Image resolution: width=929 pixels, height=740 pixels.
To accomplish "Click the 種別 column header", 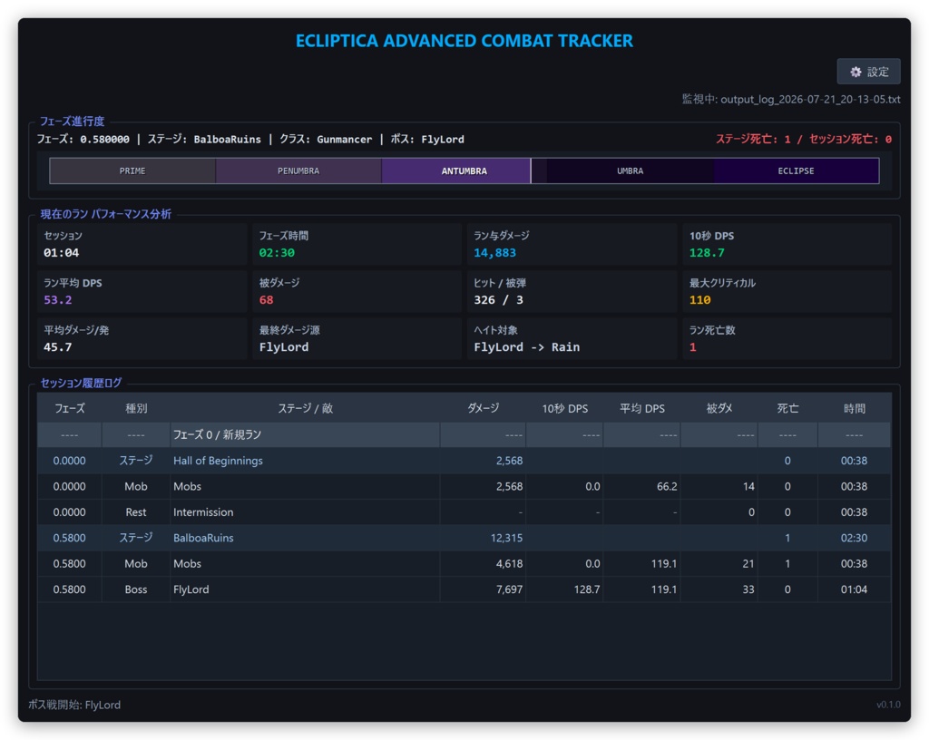I will click(136, 408).
